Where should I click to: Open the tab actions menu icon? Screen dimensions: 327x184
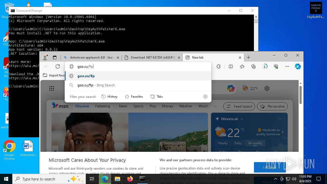click(x=55, y=57)
